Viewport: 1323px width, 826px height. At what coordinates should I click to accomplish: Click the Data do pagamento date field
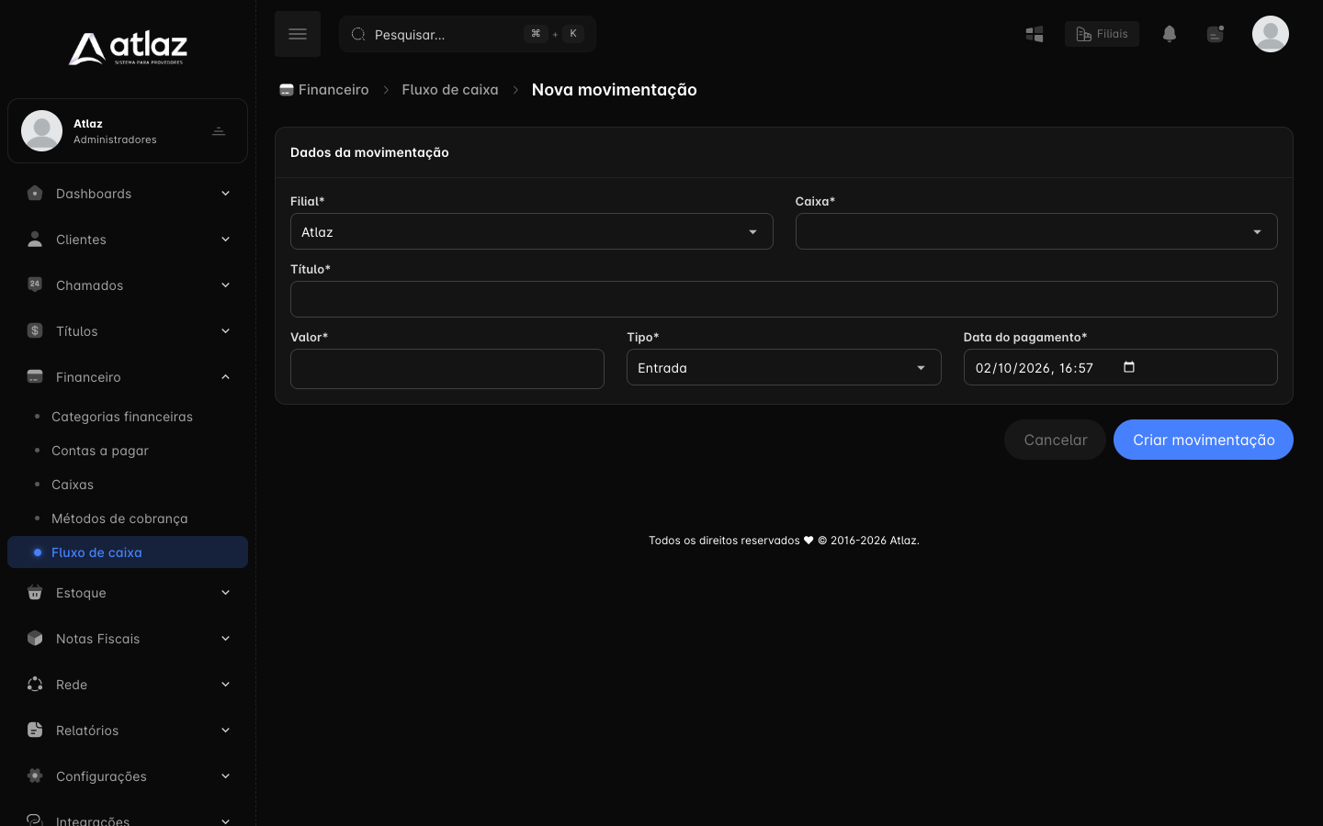point(1120,367)
